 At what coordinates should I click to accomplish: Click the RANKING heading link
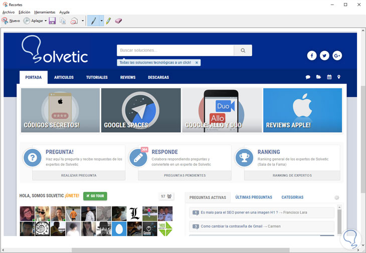[x=269, y=152]
